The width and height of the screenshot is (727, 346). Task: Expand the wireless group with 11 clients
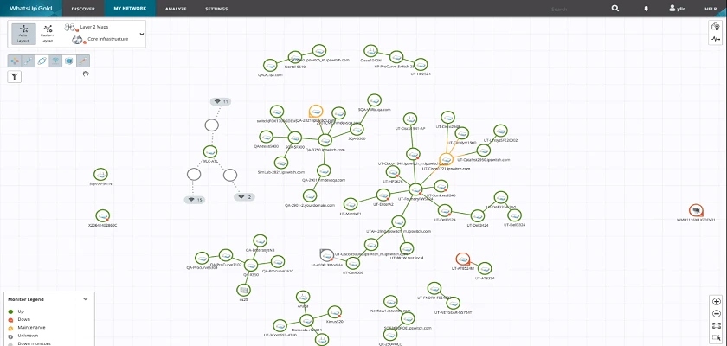coord(221,101)
